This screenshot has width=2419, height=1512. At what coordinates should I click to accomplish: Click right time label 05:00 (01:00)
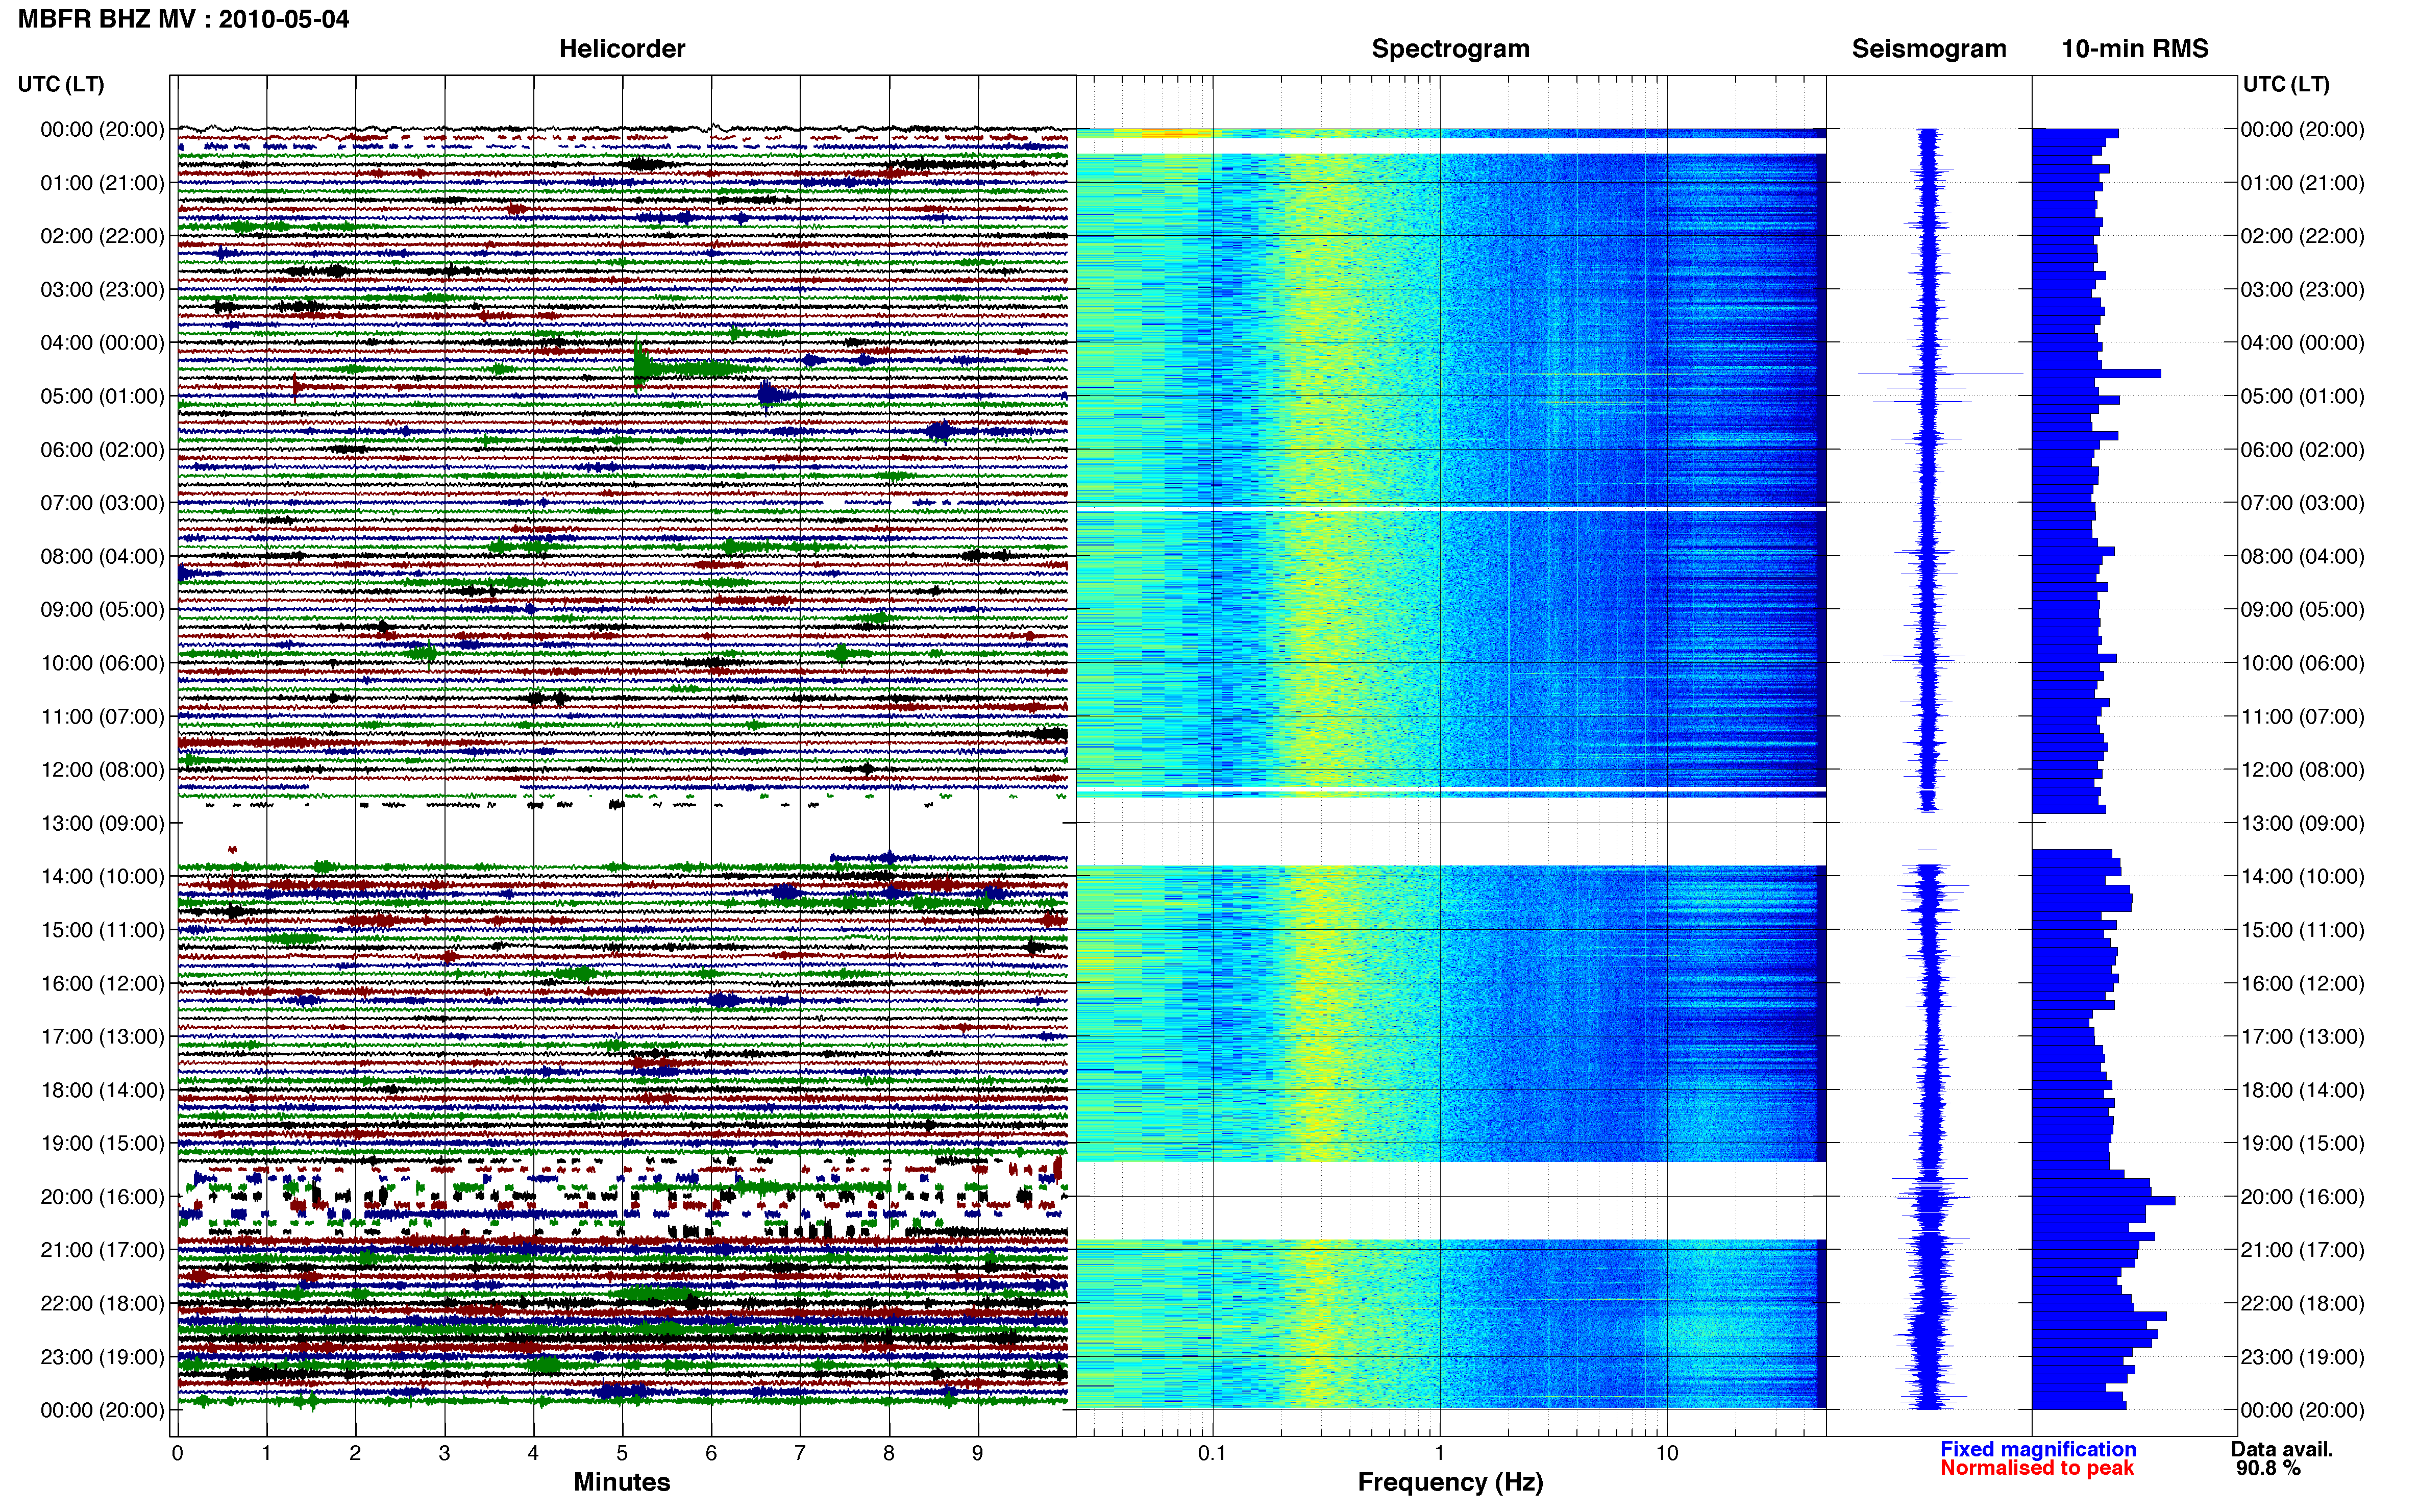point(2302,396)
